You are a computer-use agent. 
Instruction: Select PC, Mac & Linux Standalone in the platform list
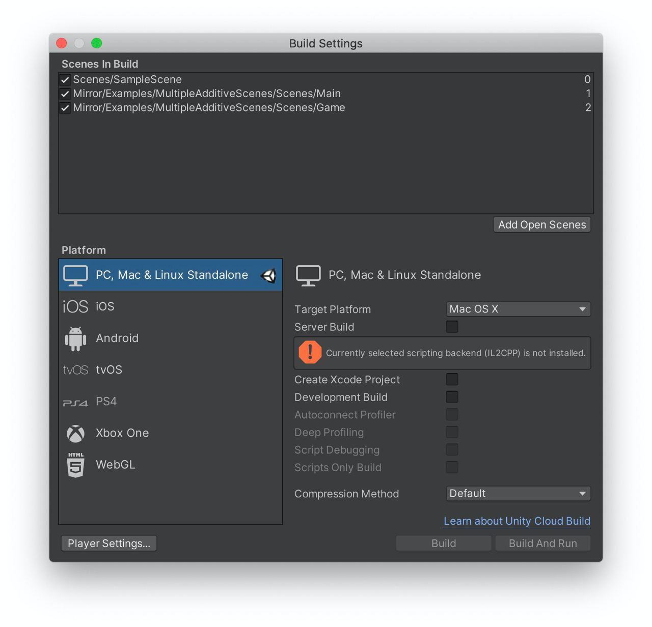click(170, 275)
